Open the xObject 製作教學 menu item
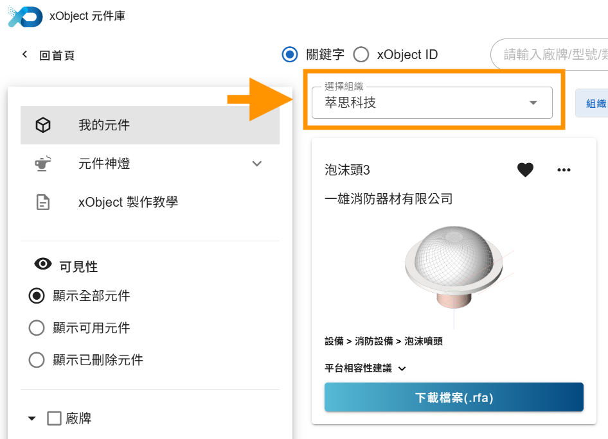This screenshot has height=439, width=608. 128,202
